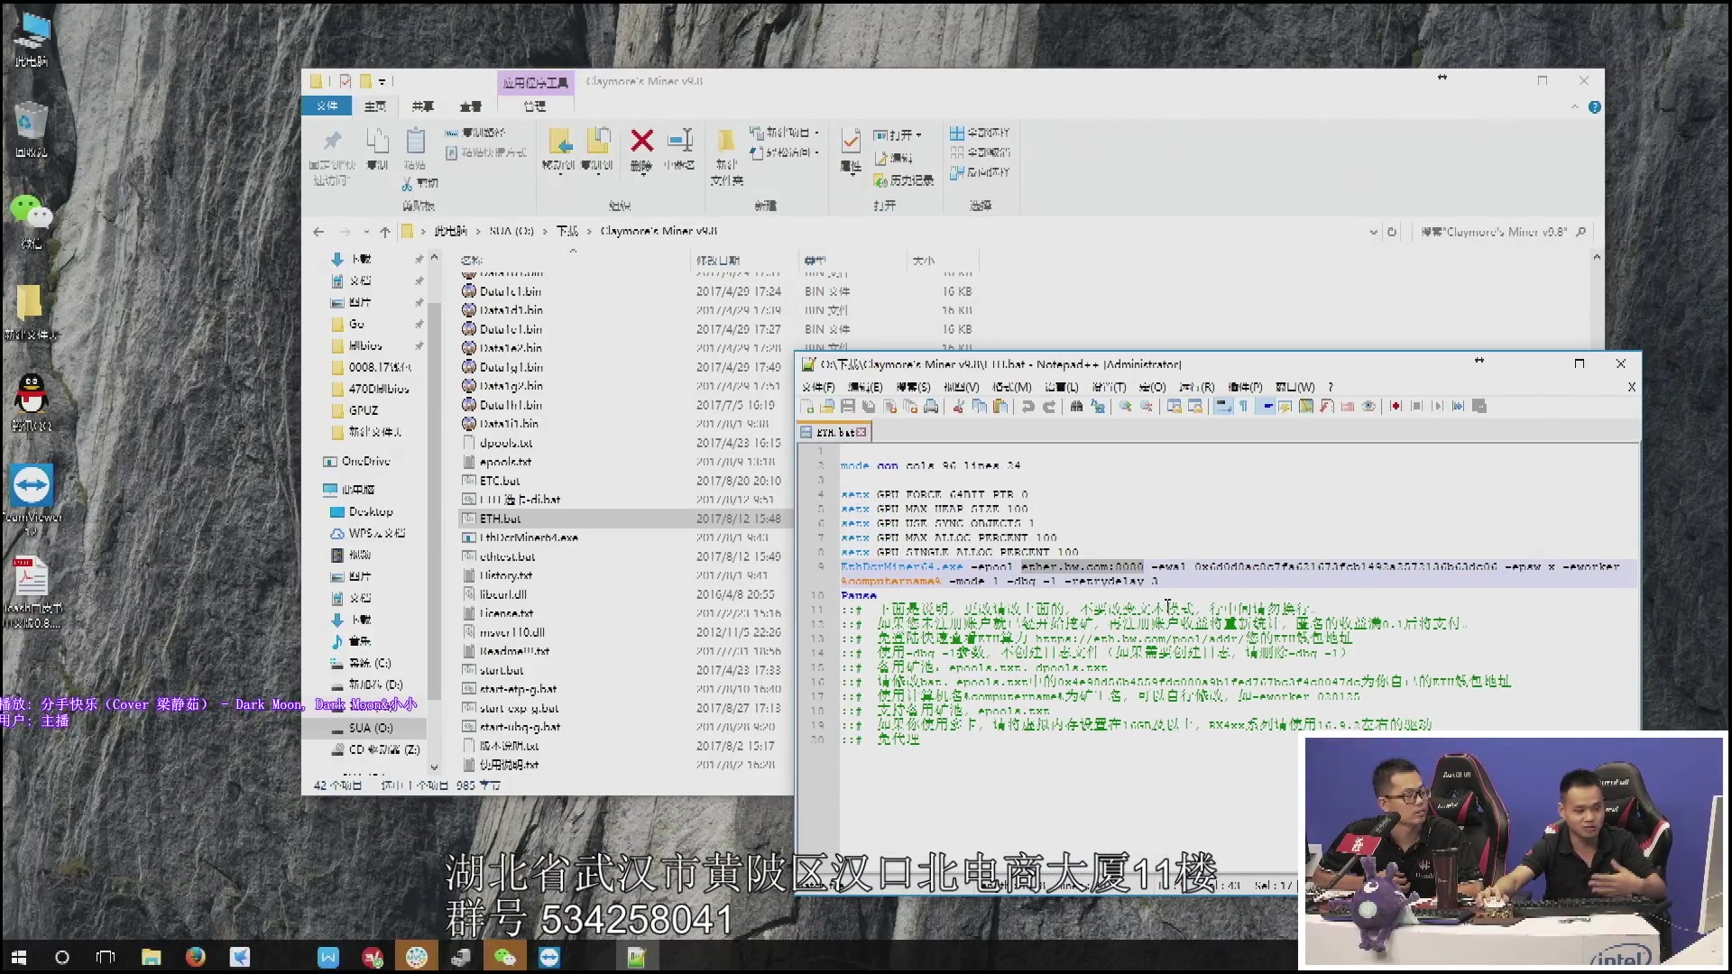Open Notepad++ 编辑(E) menu
1732x974 pixels.
(865, 387)
